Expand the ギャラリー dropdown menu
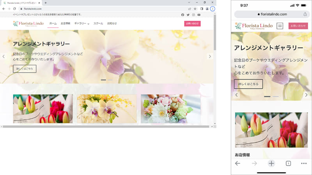Screen dimensions: 312x175 pyautogui.click(x=82, y=23)
